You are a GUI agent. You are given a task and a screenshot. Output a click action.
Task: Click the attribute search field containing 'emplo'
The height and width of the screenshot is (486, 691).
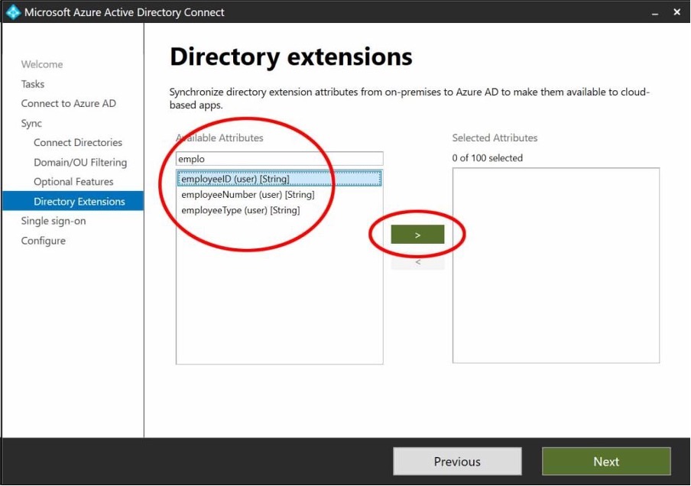(279, 159)
